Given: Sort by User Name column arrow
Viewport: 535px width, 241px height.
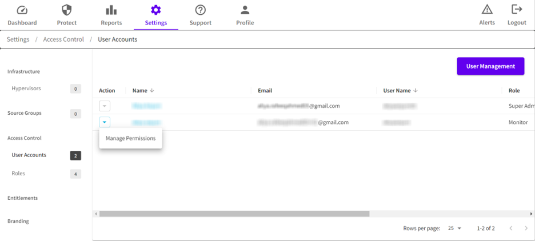Looking at the screenshot, I should 415,90.
